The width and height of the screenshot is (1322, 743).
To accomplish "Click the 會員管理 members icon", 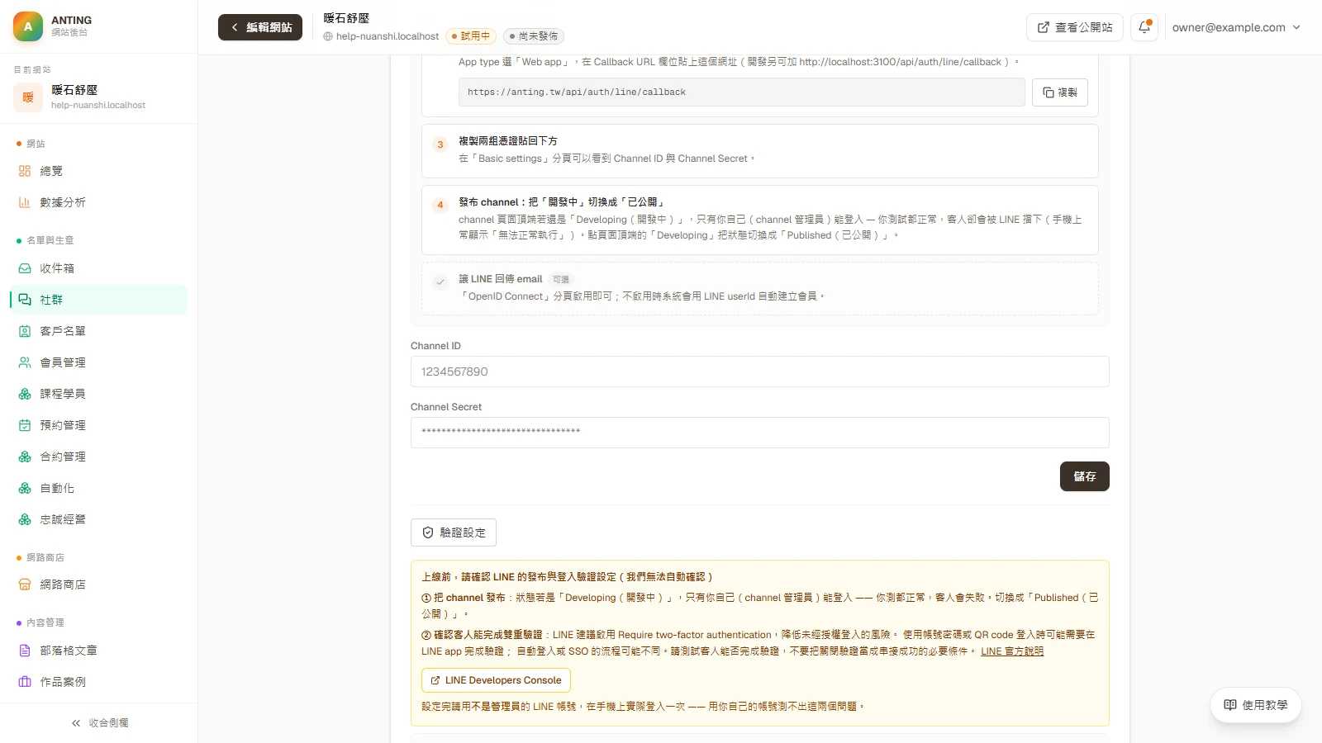I will click(x=25, y=362).
